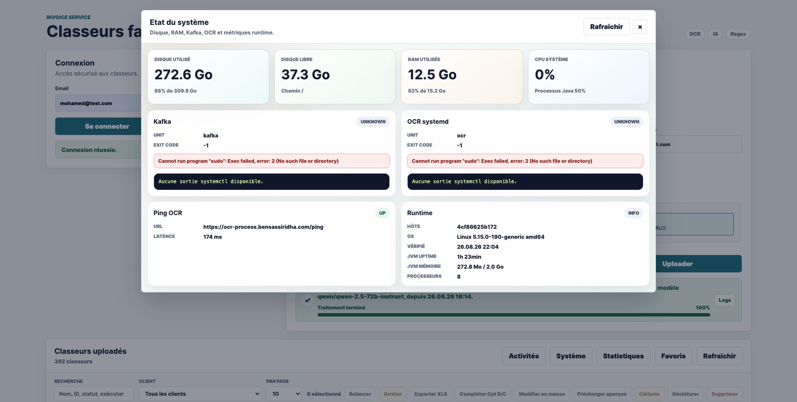Click the Runtime INFO badge
The width and height of the screenshot is (797, 402).
633,213
